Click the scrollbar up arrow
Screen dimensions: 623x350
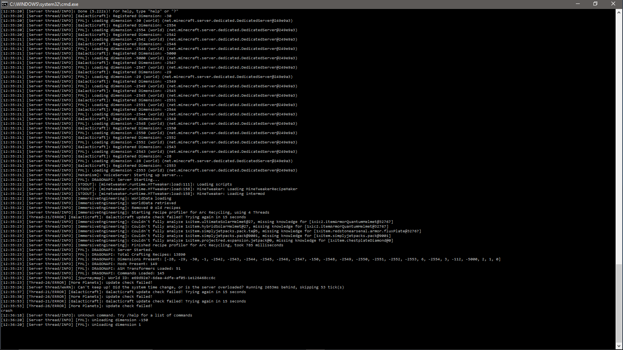coord(619,12)
